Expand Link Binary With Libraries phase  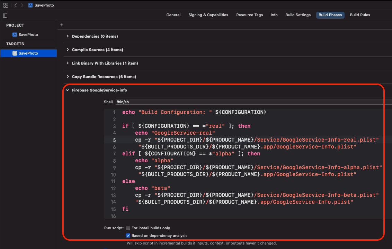click(x=68, y=63)
